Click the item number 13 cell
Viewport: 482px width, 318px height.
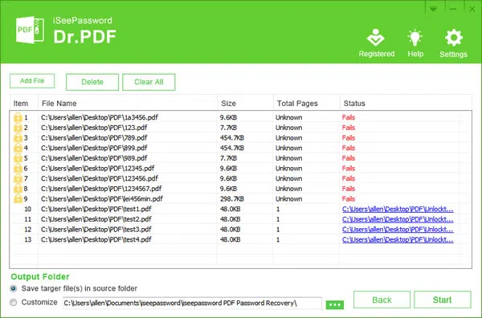[27, 239]
